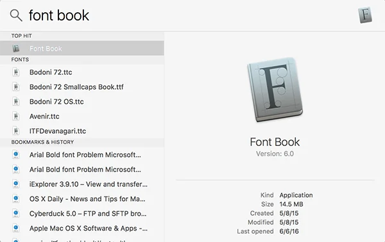Click the file icon beside Bodoni 72 Smallcaps Book.ttf
Viewport: 385px width, 242px height.
pyautogui.click(x=16, y=87)
